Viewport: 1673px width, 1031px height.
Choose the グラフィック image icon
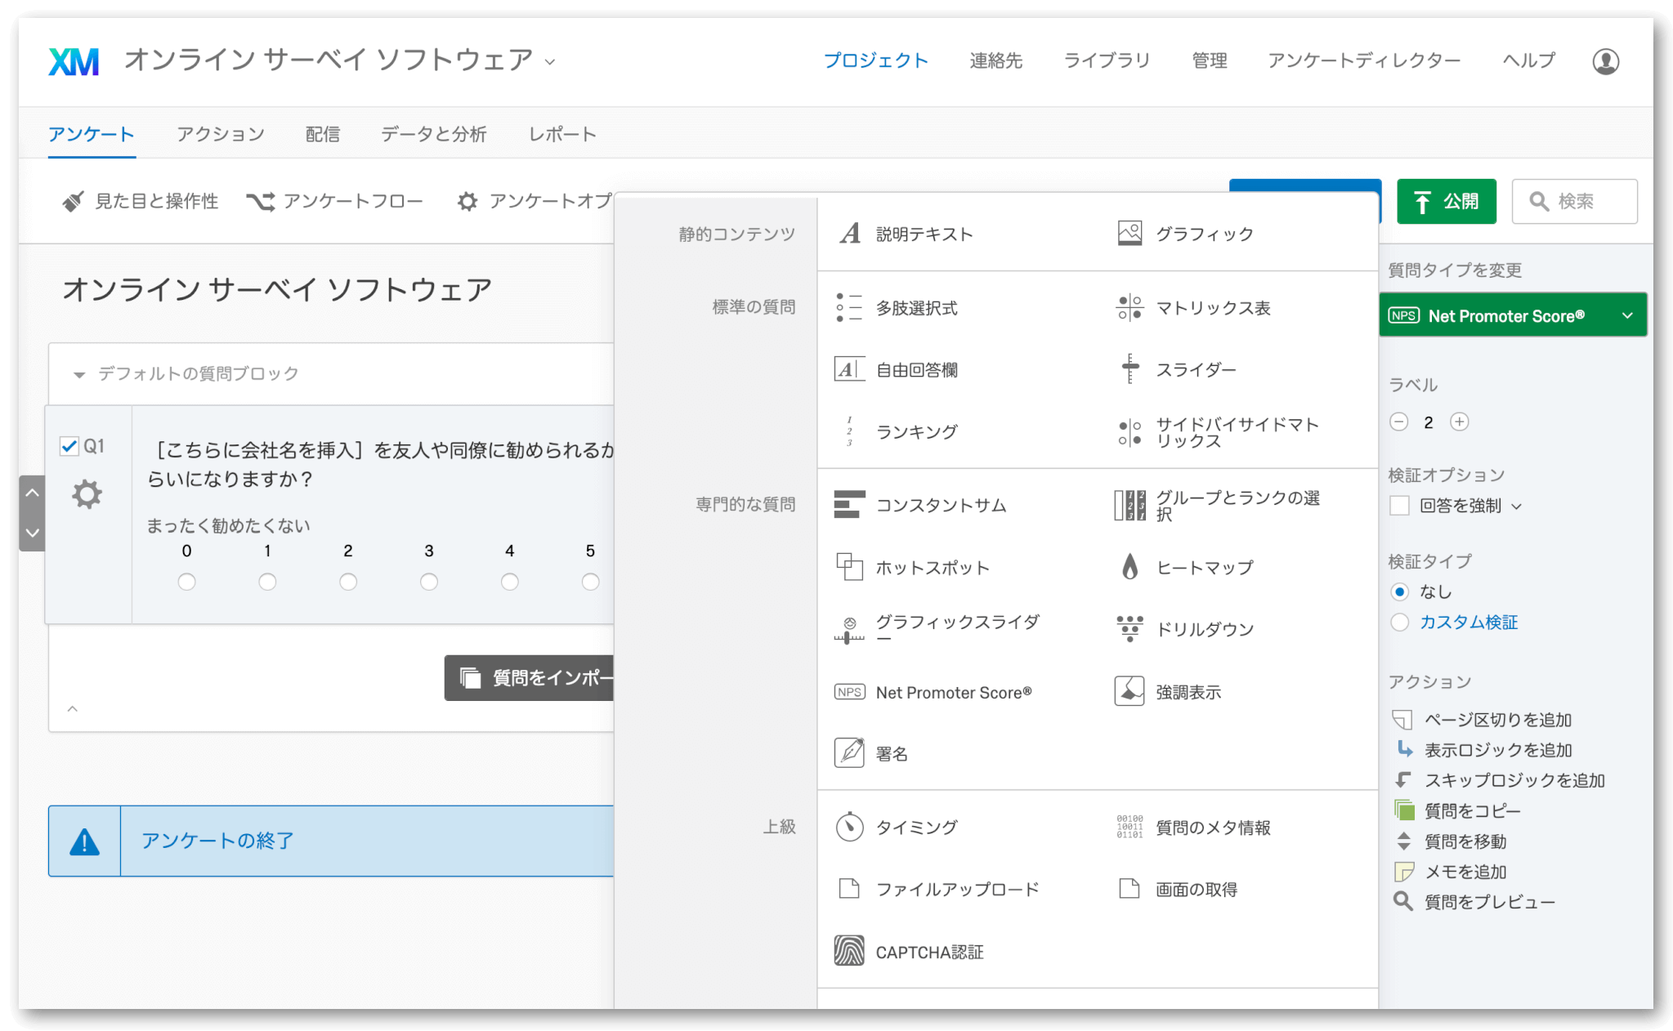tap(1129, 234)
